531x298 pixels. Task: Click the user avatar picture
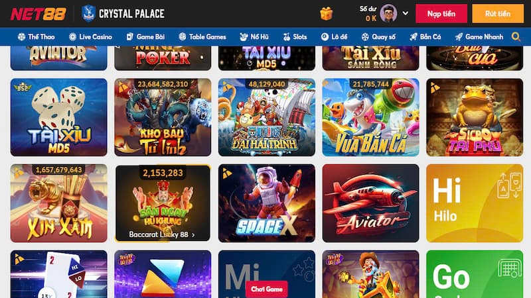coord(388,13)
